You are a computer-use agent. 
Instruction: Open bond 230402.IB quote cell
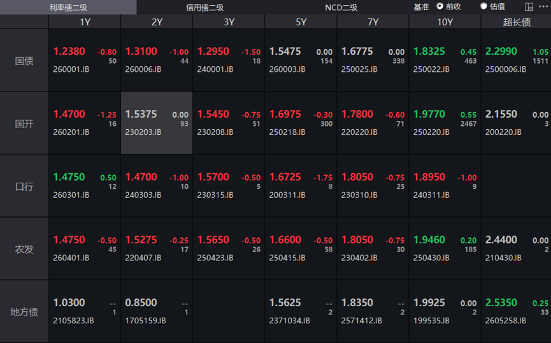click(x=373, y=249)
